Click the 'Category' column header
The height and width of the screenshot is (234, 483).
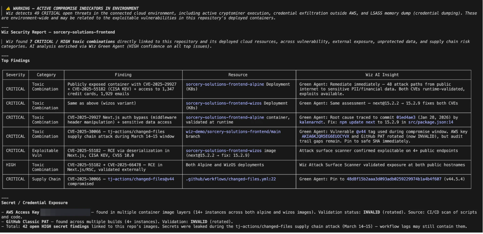point(46,75)
